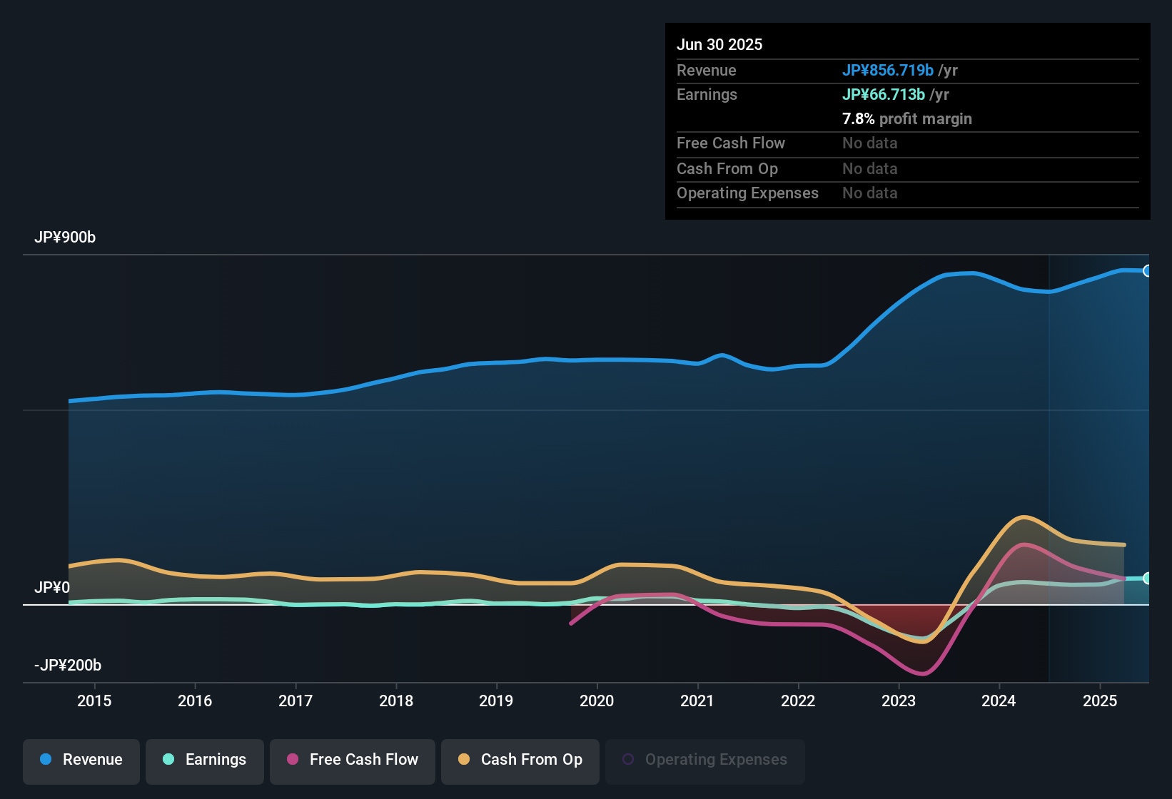The width and height of the screenshot is (1172, 799).
Task: Click the Operating Expenses tooltip row label
Action: [x=747, y=193]
